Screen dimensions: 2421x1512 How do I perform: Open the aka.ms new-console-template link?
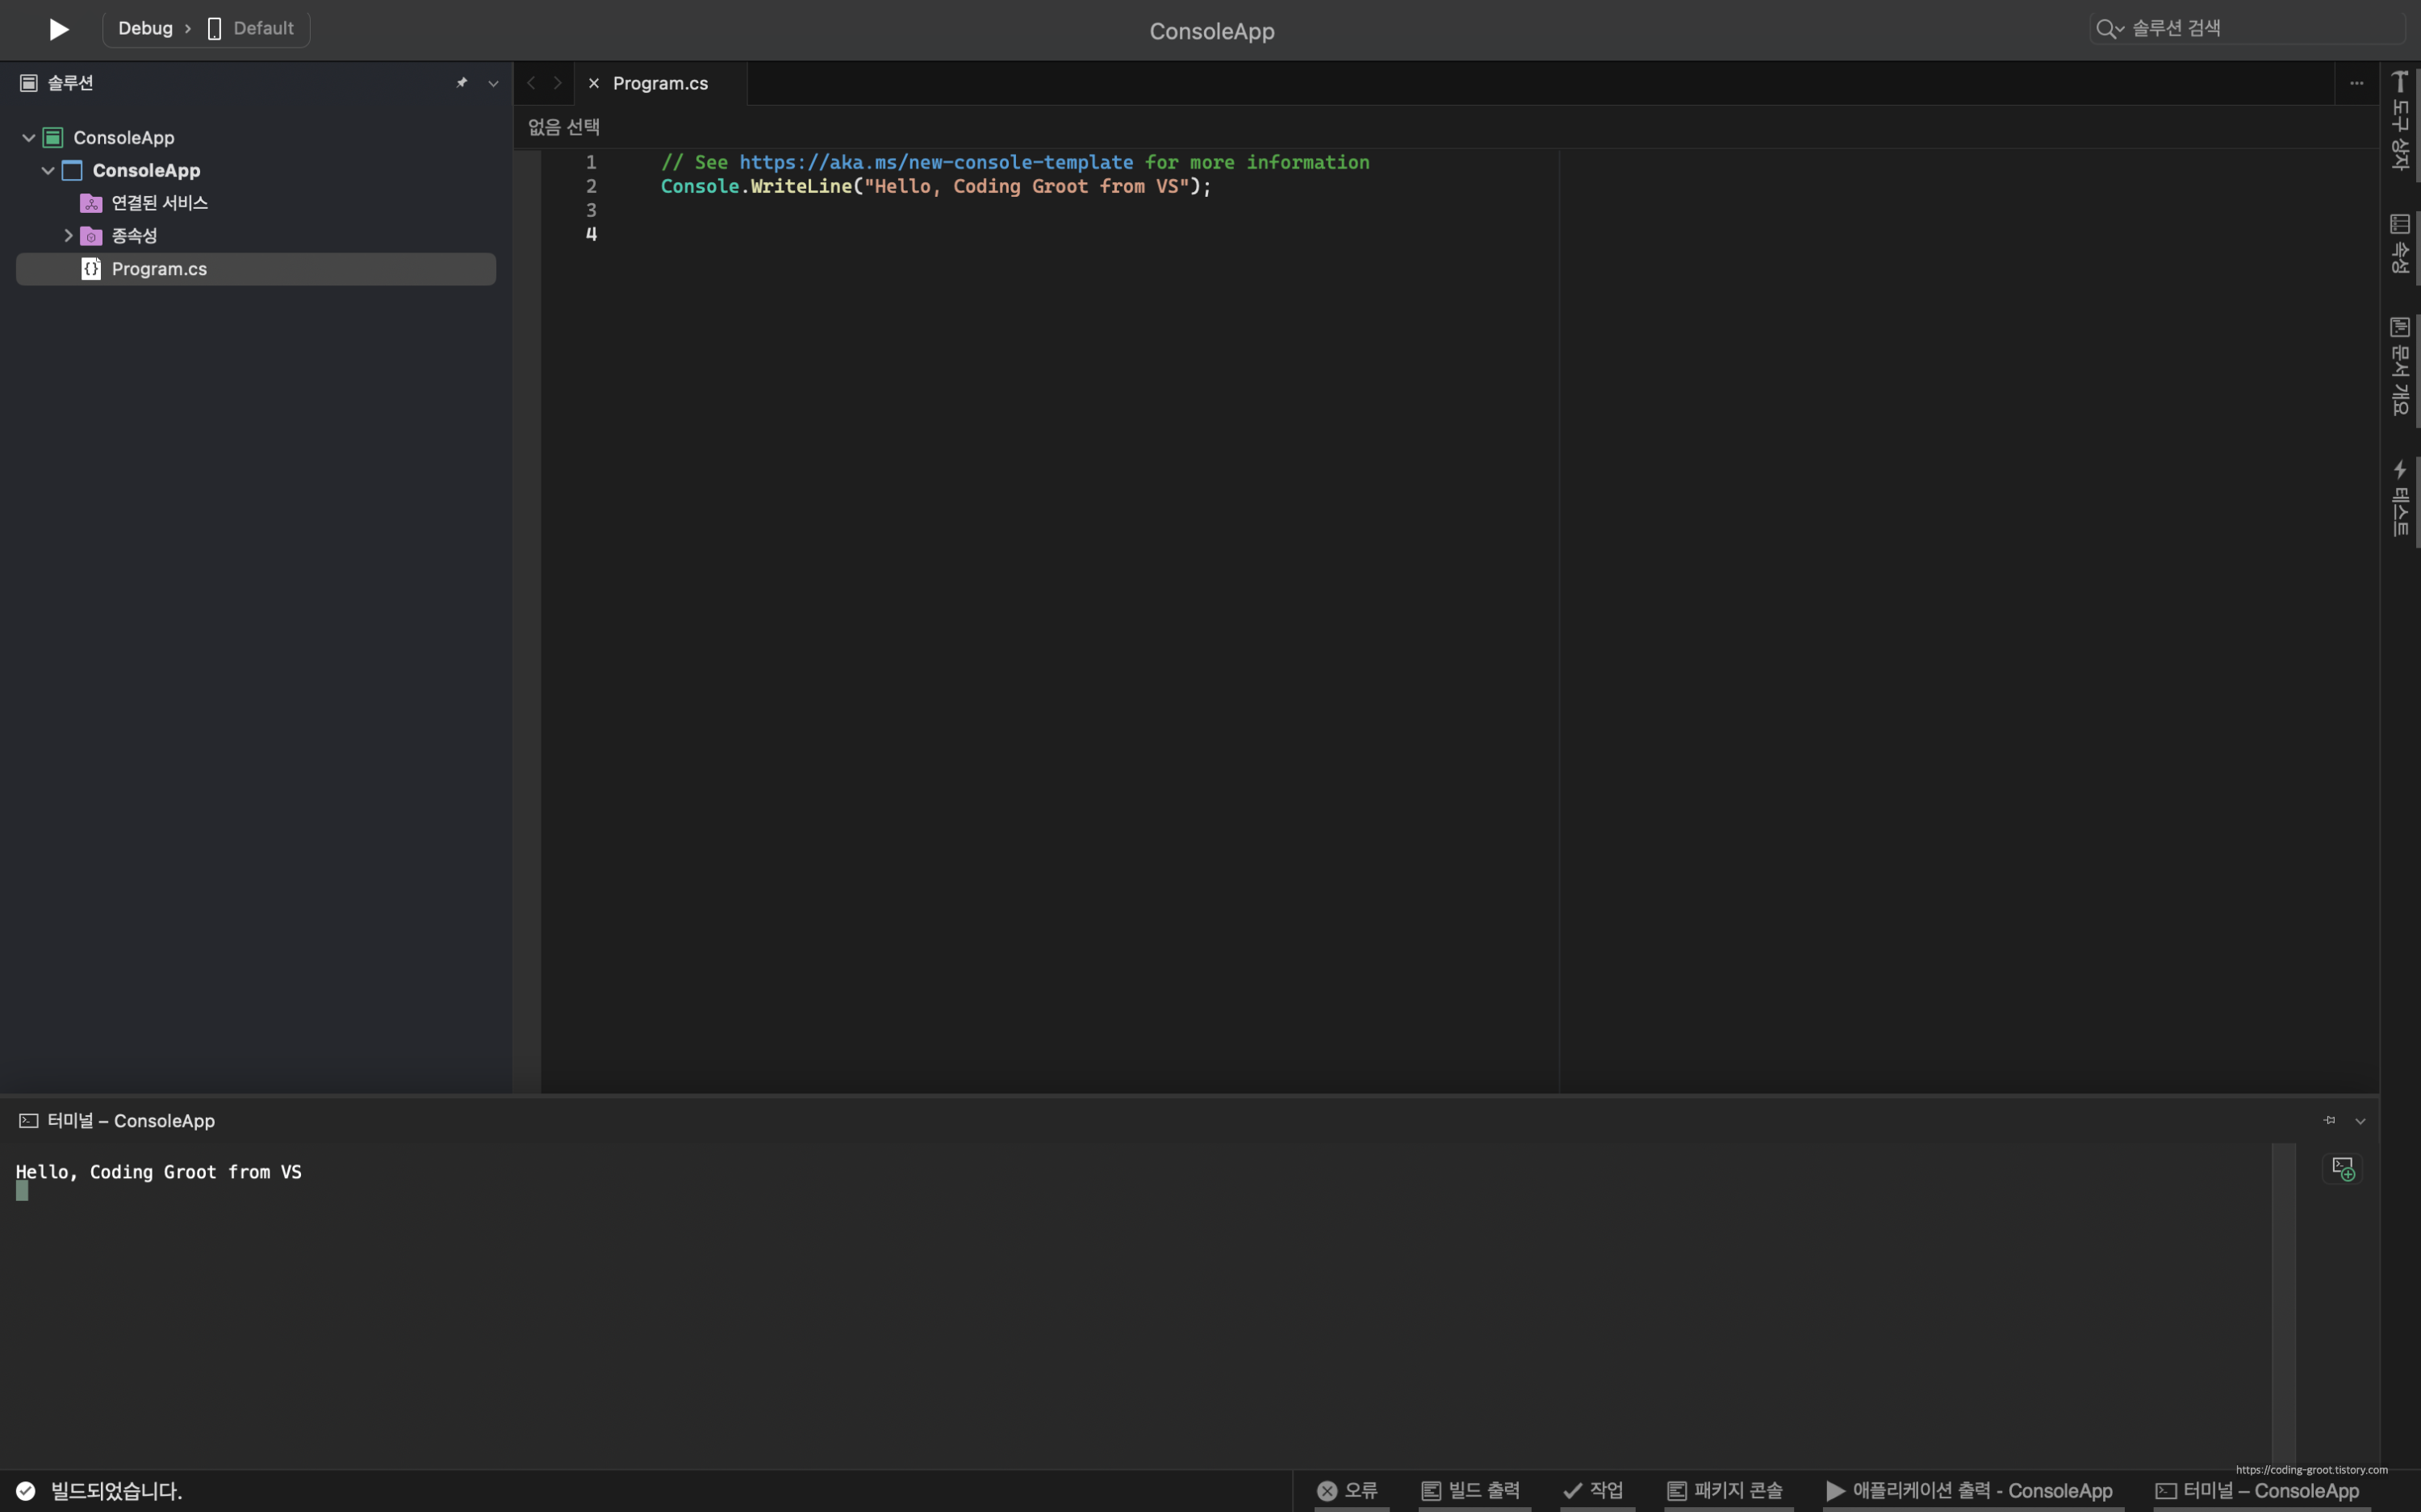pyautogui.click(x=935, y=162)
